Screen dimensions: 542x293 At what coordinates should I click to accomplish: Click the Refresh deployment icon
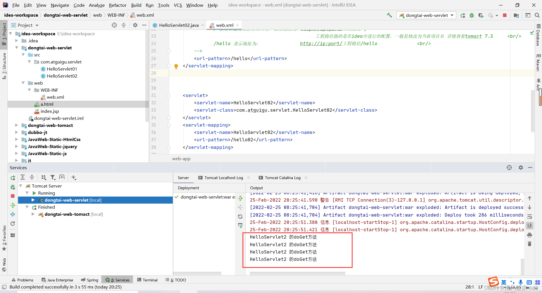pyautogui.click(x=240, y=217)
